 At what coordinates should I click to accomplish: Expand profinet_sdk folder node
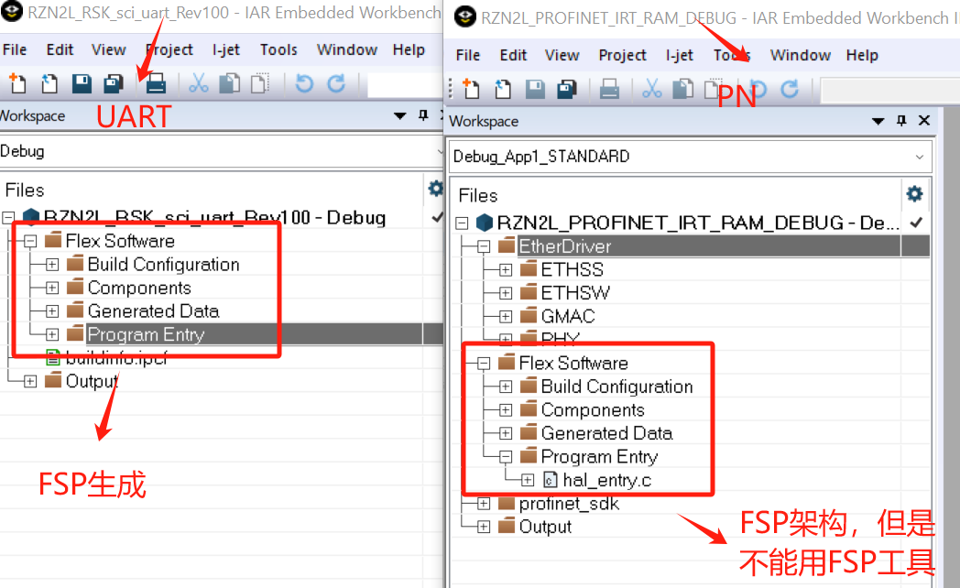coord(484,504)
